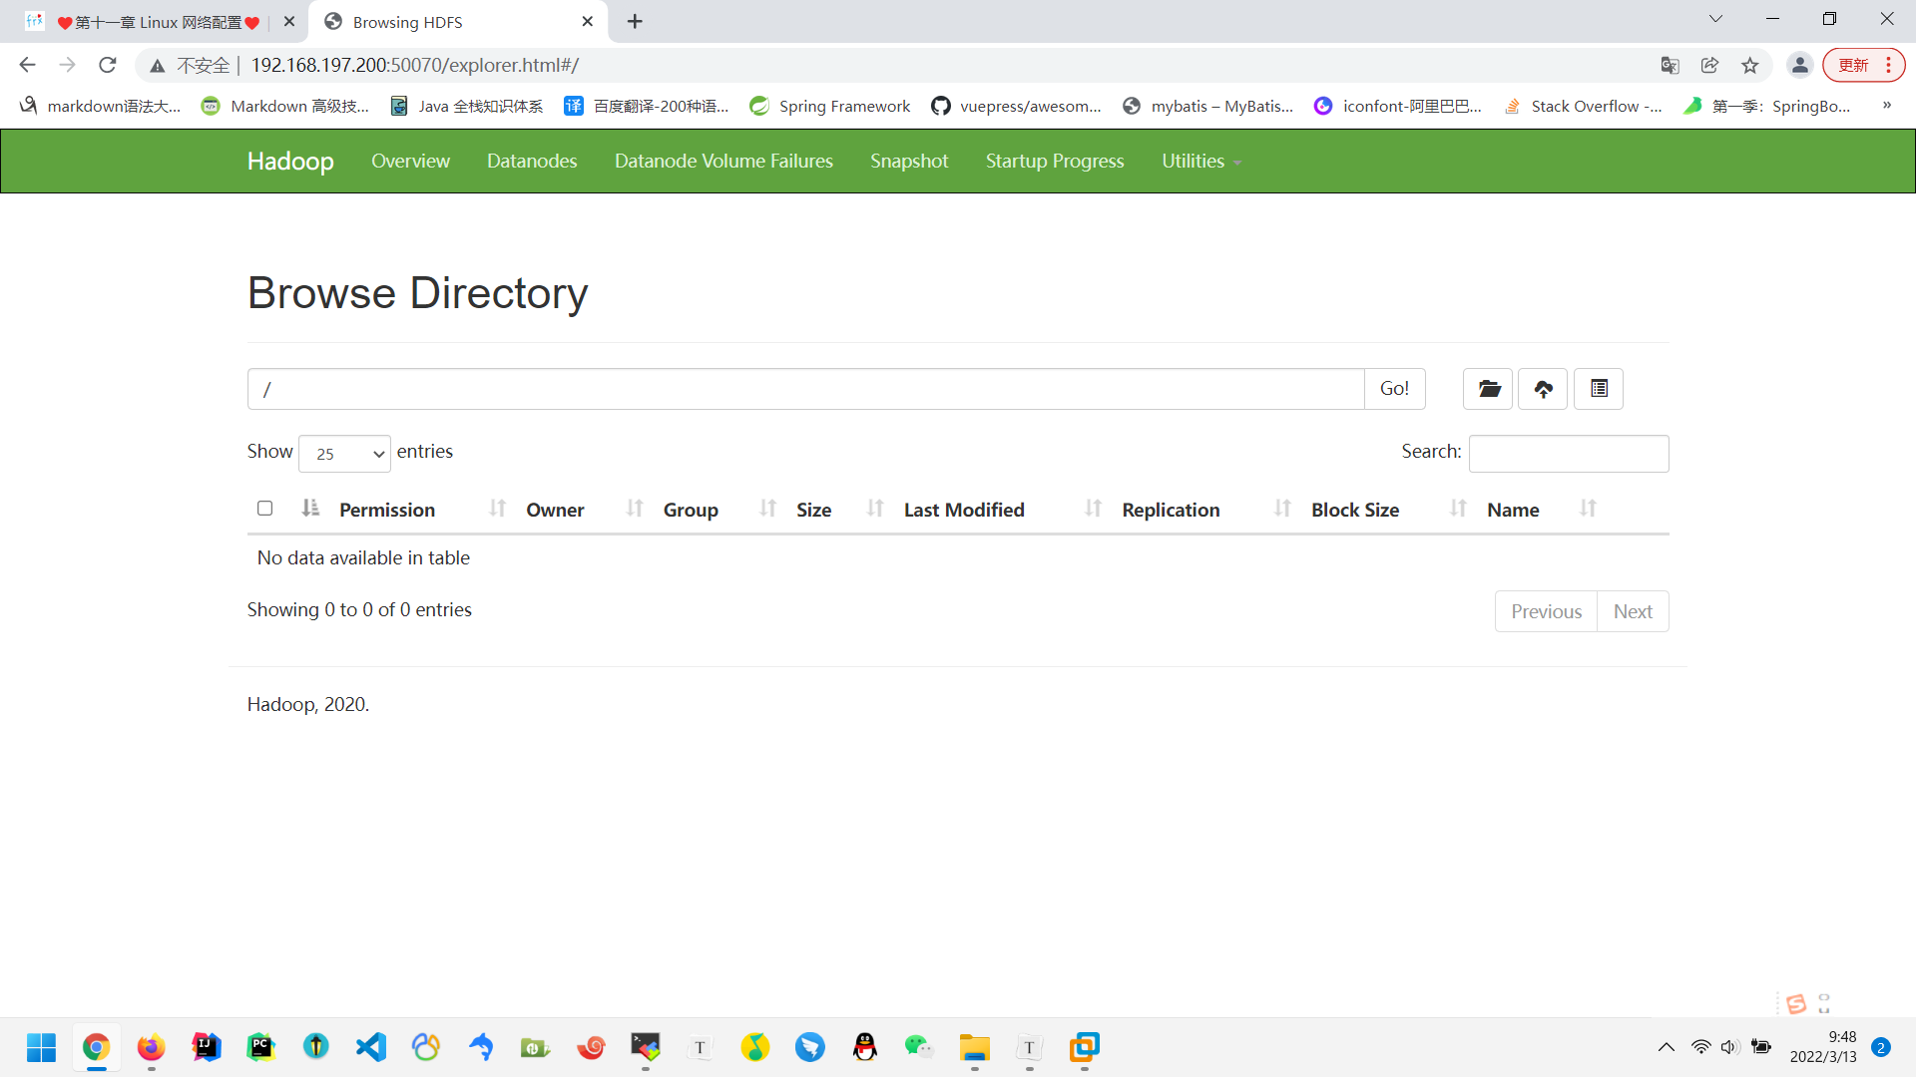Open the iconfont-阿里巴巴 bookmark
This screenshot has width=1916, height=1077.
[x=1398, y=106]
